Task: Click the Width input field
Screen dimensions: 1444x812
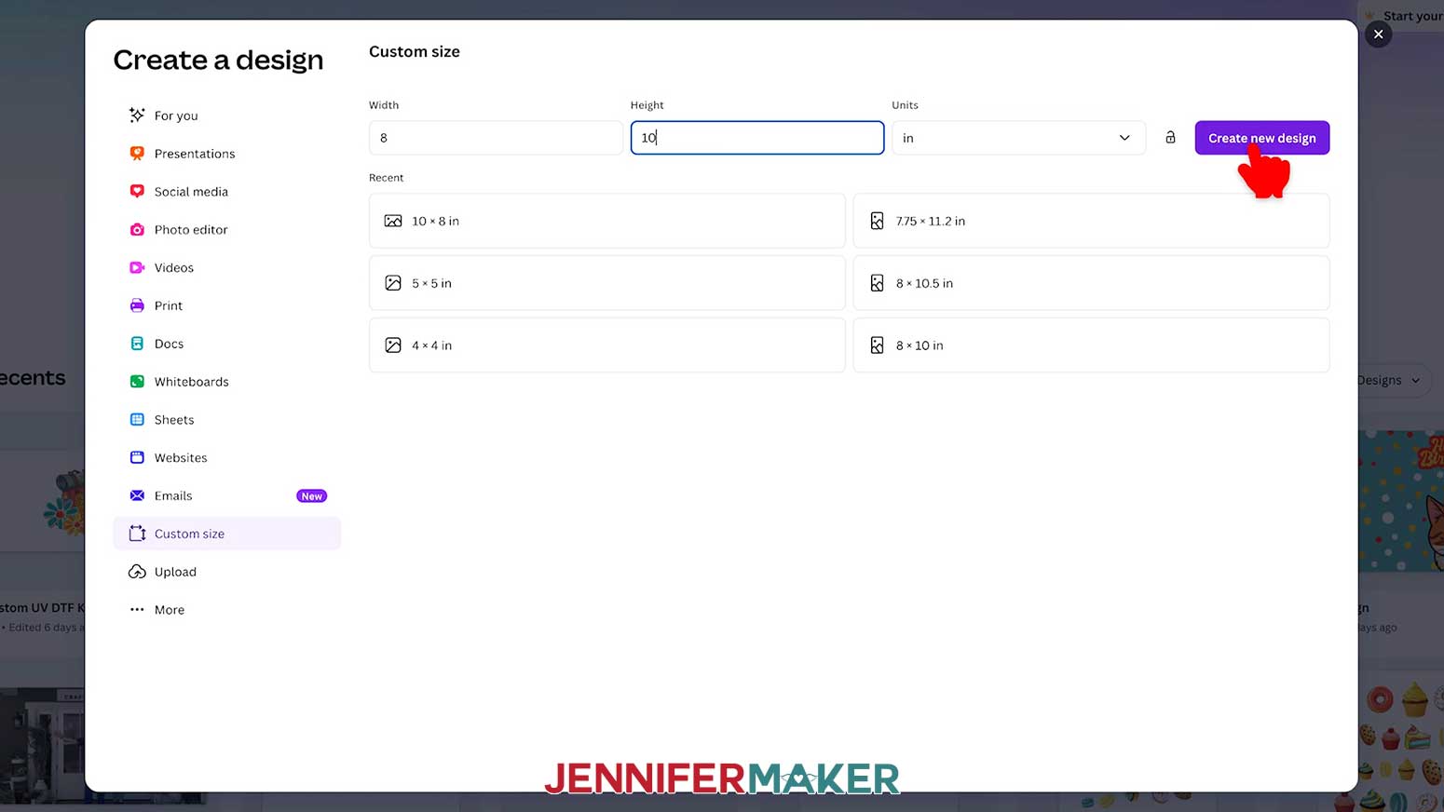Action: [x=496, y=138]
